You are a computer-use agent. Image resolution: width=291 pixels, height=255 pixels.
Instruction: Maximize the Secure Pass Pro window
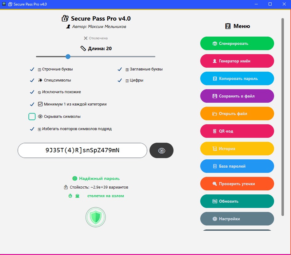click(x=270, y=4)
